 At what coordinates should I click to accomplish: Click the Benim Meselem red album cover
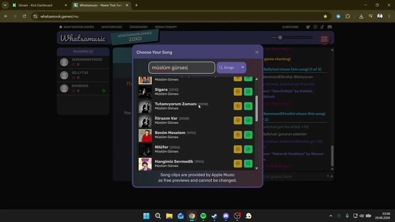pos(145,135)
